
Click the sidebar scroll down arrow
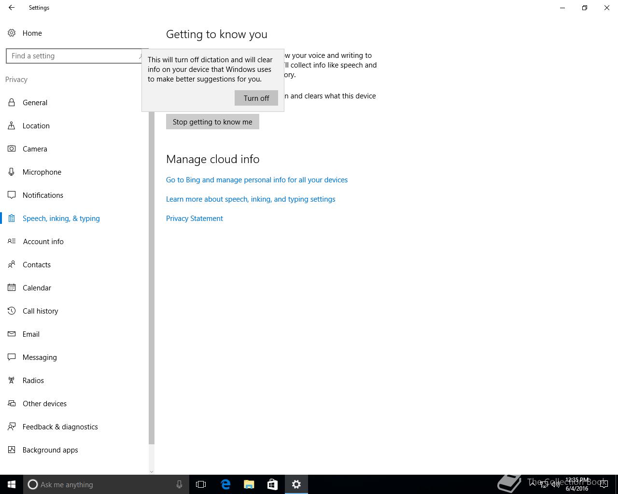pos(152,471)
